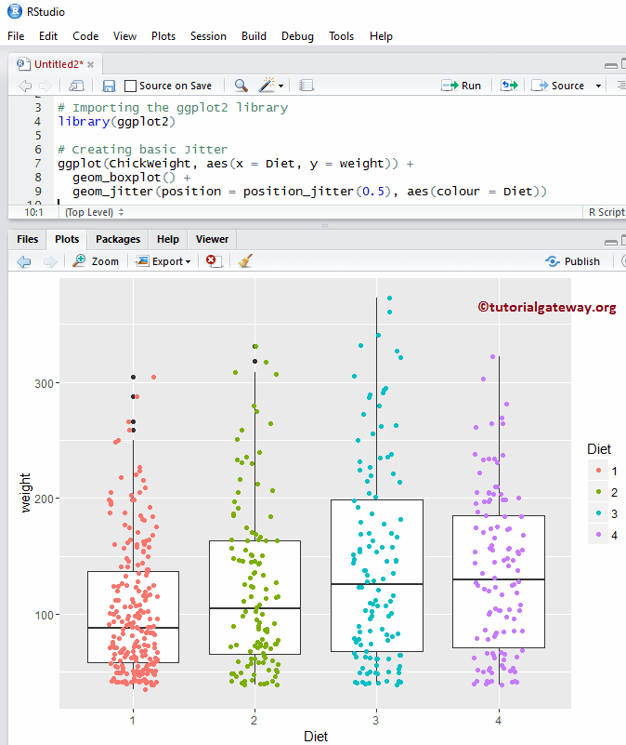Image resolution: width=626 pixels, height=745 pixels.
Task: Click the comment '# Importing the ggplot2 library'
Action: pos(173,108)
